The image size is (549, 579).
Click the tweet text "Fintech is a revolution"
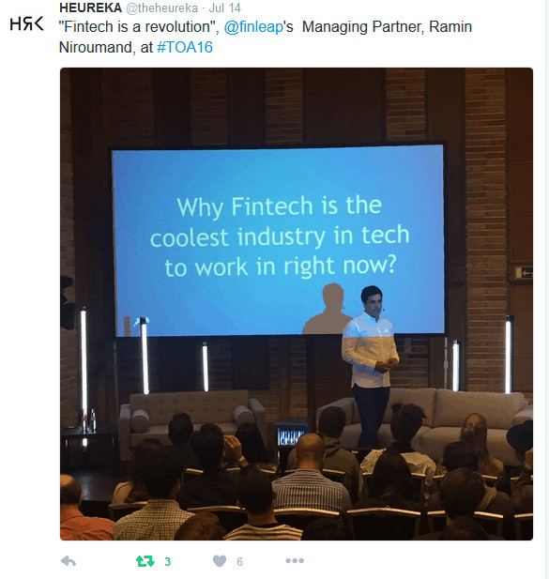(x=137, y=27)
